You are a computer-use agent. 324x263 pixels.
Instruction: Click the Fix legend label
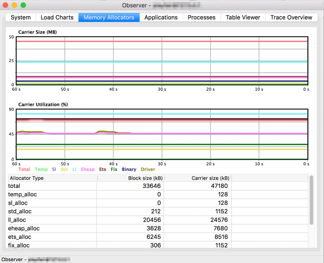(x=114, y=169)
